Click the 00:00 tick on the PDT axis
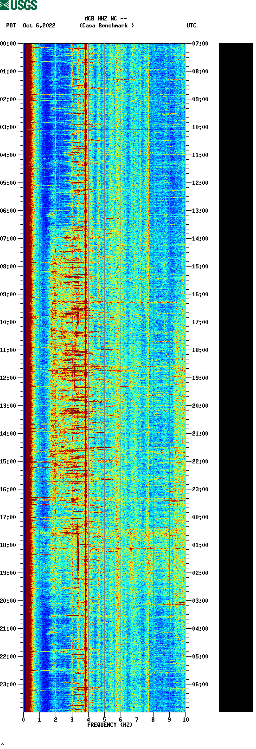Image resolution: width=256 pixels, height=749 pixels. [8, 44]
